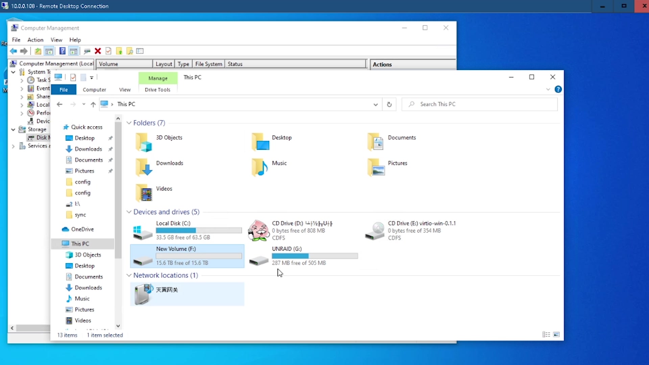Collapse the Devices and drives section
The image size is (649, 365).
[x=129, y=212]
